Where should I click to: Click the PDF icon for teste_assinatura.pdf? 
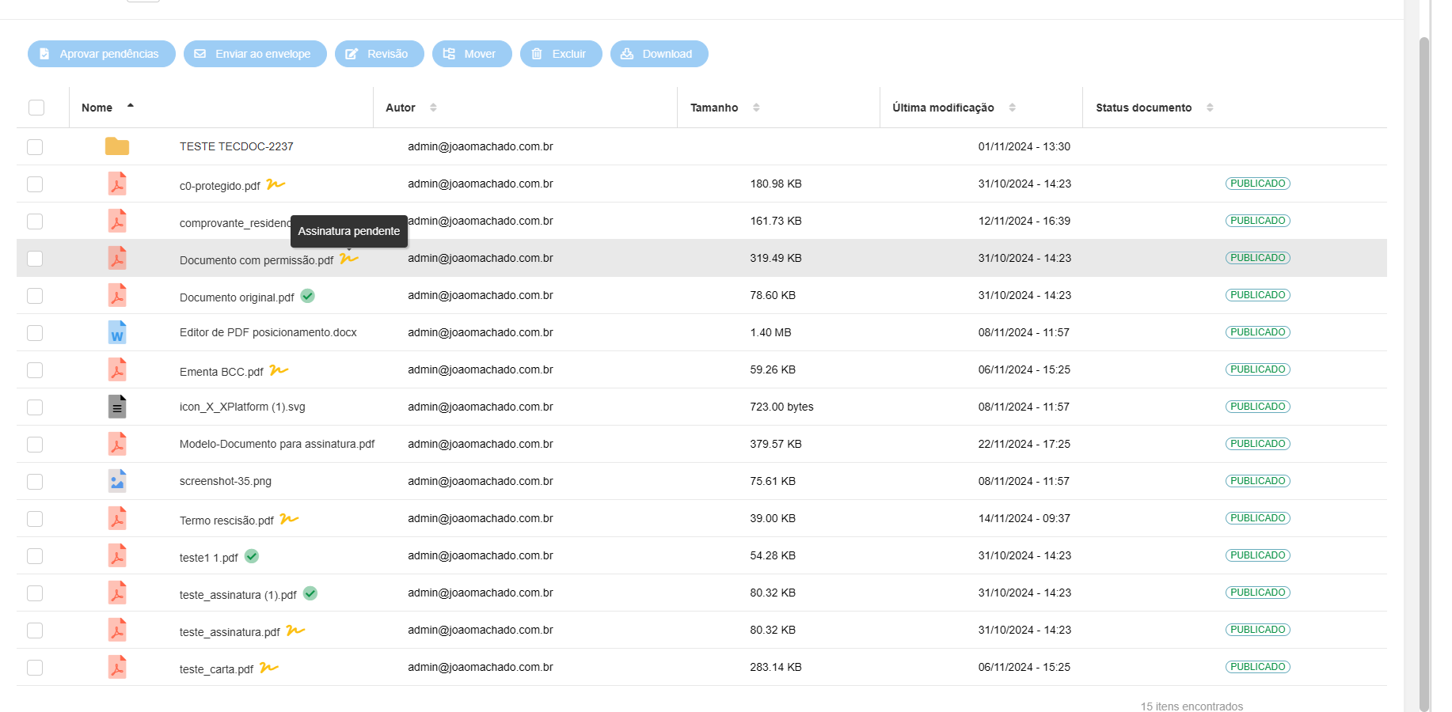pos(117,630)
